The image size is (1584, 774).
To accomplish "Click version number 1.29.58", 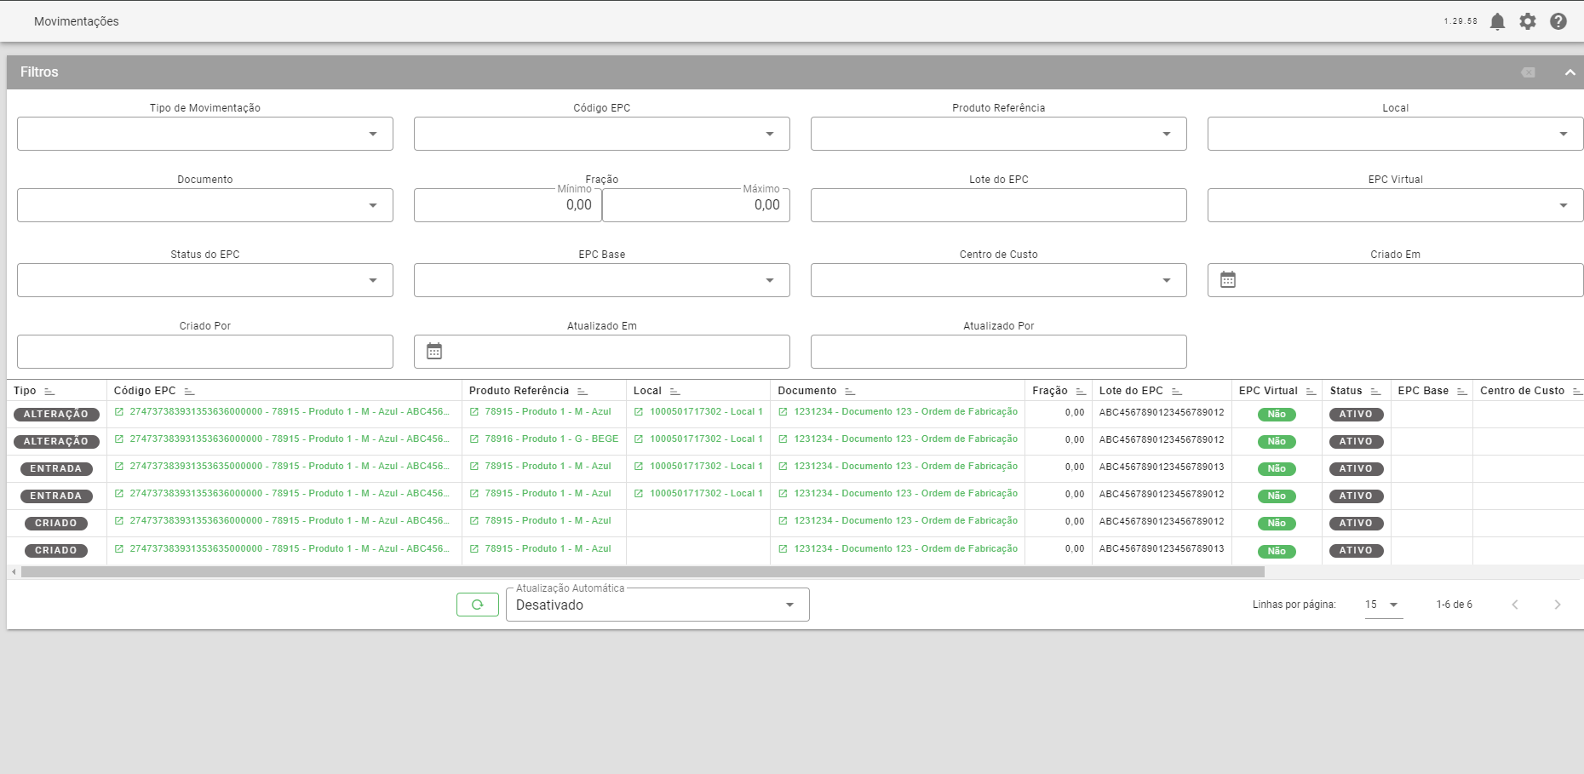I will coord(1461,21).
